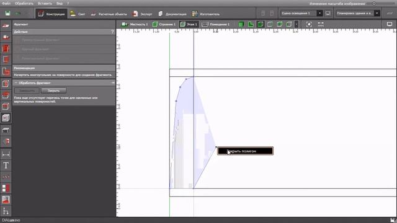
Task: Switch to the Экспорт mode tab
Action: (143, 14)
